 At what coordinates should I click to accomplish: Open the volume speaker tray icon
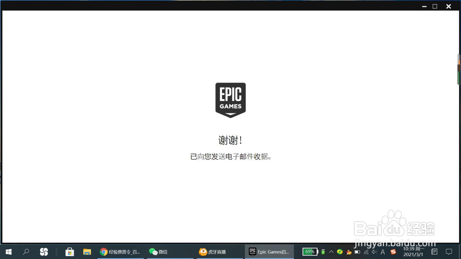click(x=374, y=252)
